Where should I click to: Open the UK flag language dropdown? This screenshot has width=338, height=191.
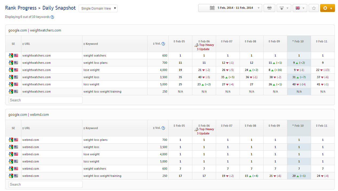[300, 8]
